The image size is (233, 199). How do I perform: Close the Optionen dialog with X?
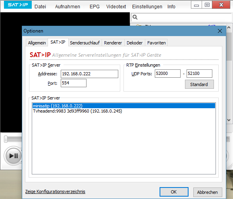click(220, 31)
